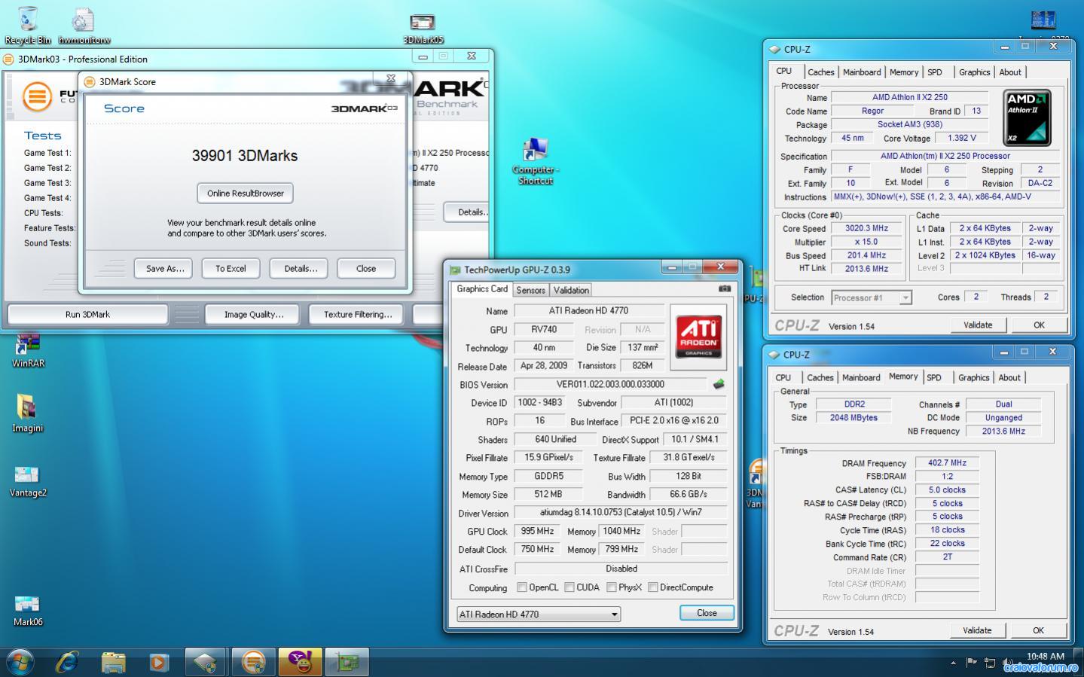This screenshot has height=677, width=1084.
Task: Open the Vantage2 desktop icon
Action: (x=28, y=480)
